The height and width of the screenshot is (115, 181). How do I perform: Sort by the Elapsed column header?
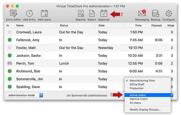tap(155, 26)
